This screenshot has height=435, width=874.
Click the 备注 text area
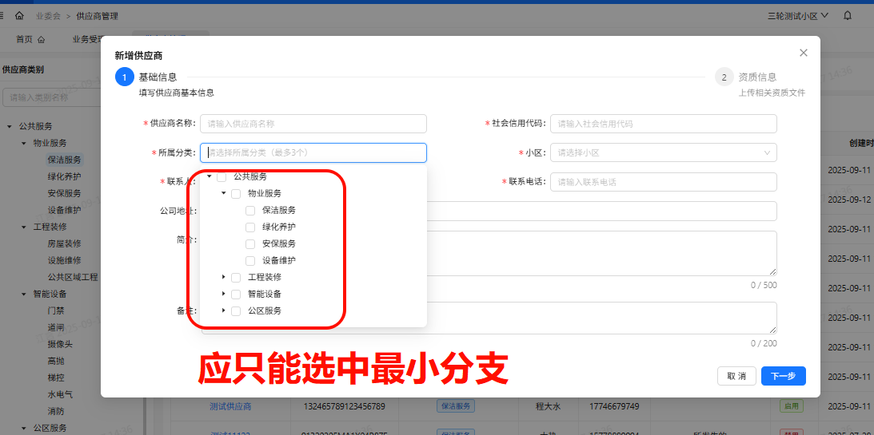[x=601, y=318]
